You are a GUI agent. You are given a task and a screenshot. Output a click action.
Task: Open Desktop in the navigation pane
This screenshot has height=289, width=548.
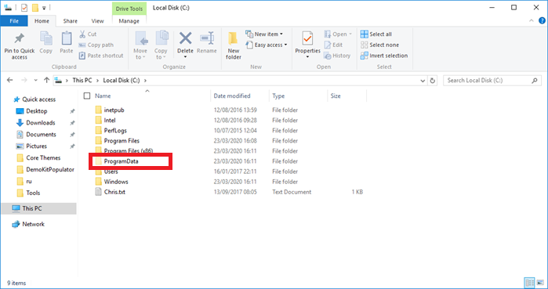(x=36, y=111)
